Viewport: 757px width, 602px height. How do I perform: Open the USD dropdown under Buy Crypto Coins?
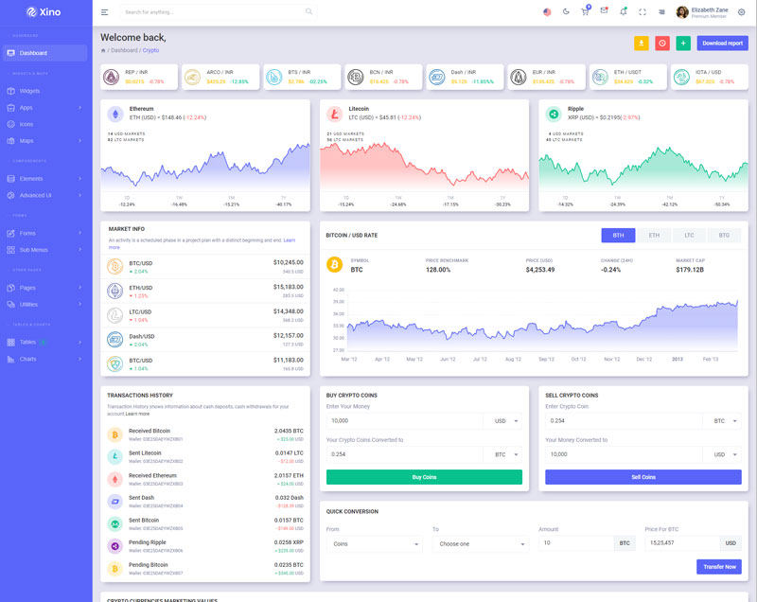pos(502,421)
